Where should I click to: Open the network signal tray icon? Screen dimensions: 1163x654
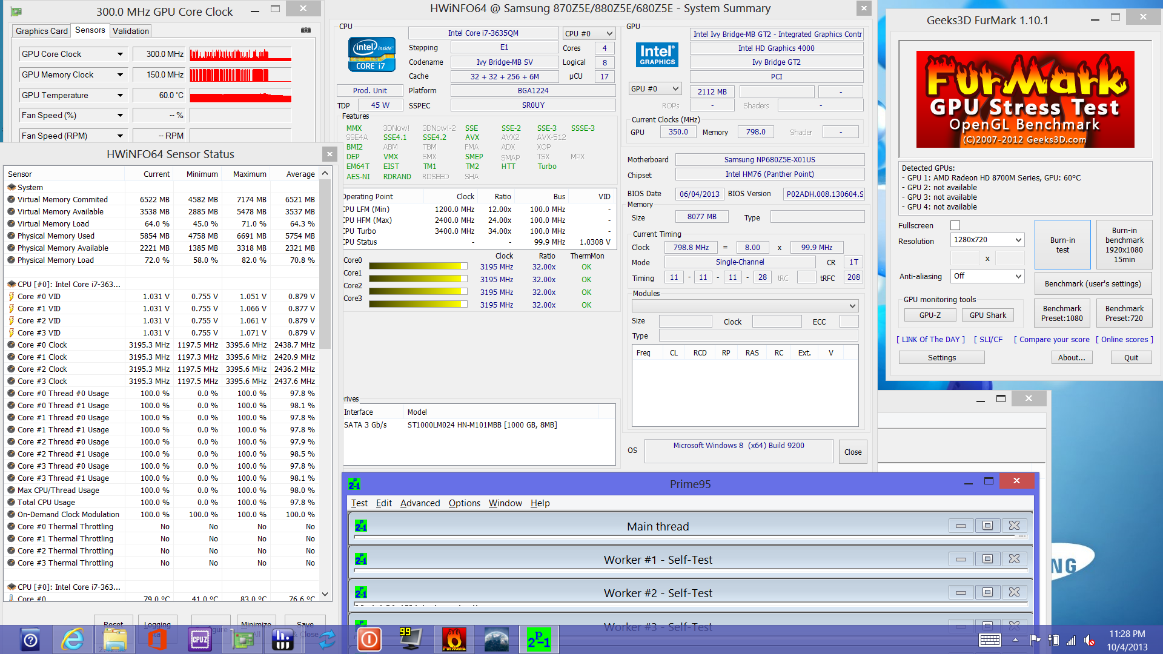(1072, 640)
